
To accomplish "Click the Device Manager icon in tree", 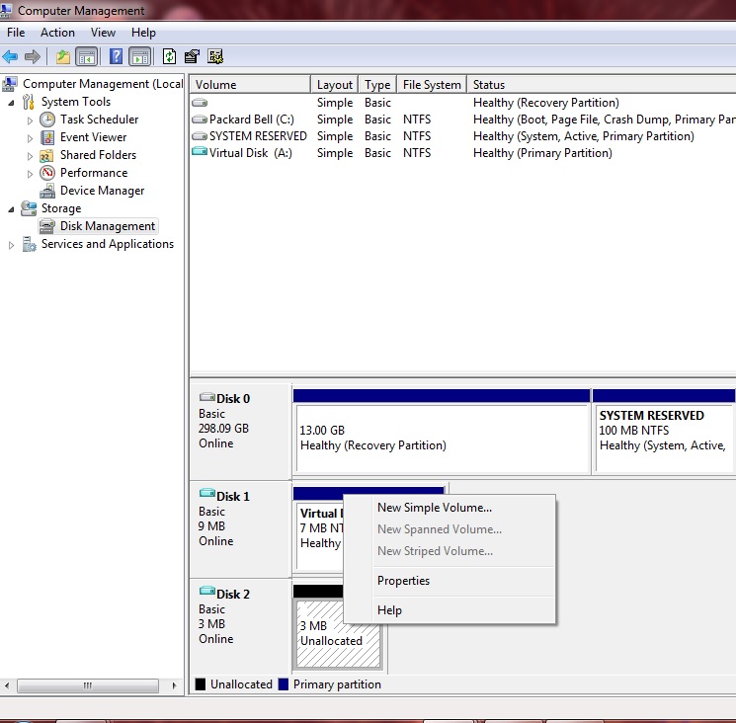I will (47, 191).
